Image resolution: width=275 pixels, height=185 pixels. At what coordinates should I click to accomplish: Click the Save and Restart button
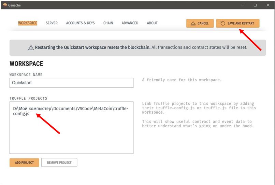237,23
